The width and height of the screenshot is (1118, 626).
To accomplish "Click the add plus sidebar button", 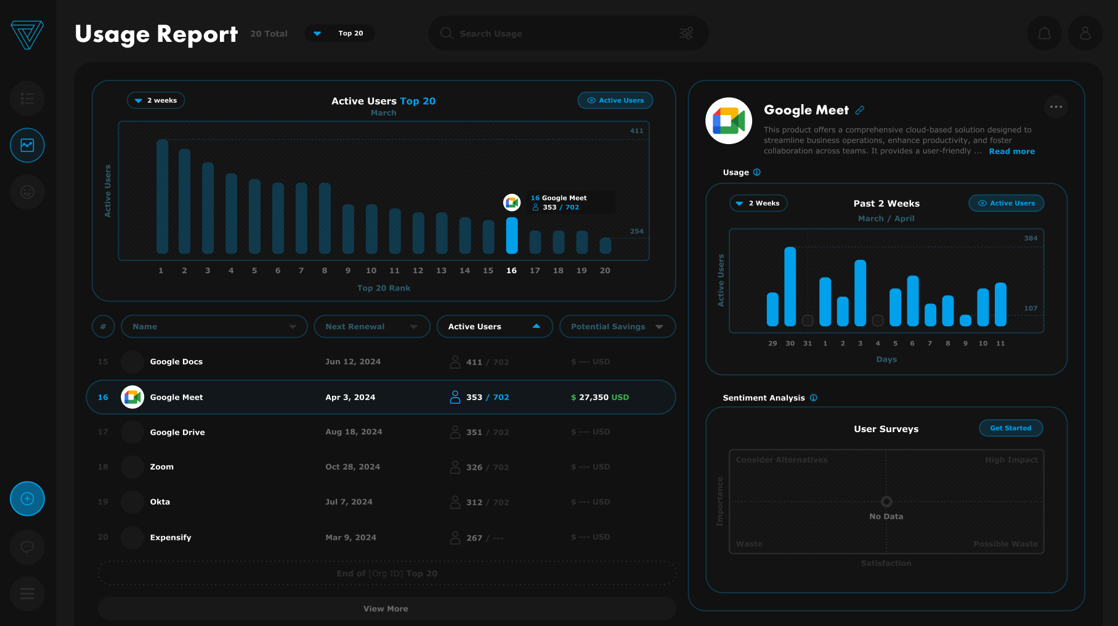I will (x=27, y=499).
